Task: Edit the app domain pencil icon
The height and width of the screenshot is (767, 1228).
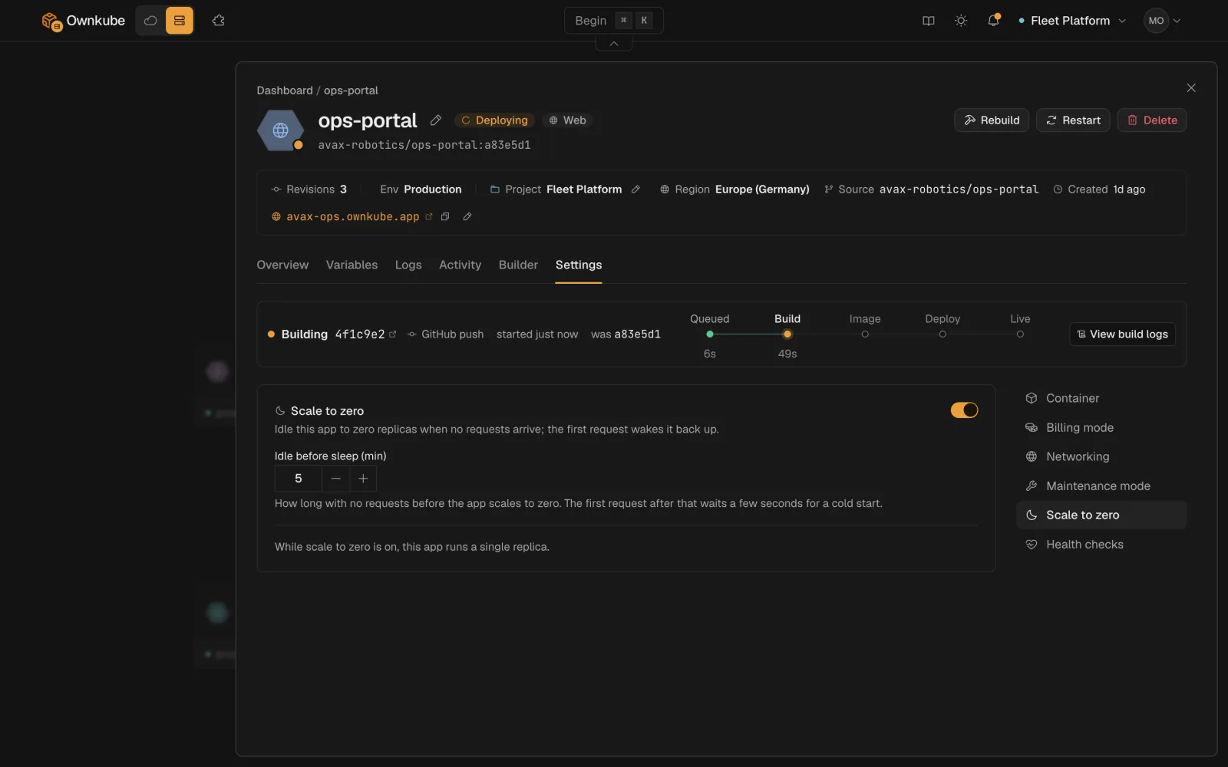Action: click(467, 217)
